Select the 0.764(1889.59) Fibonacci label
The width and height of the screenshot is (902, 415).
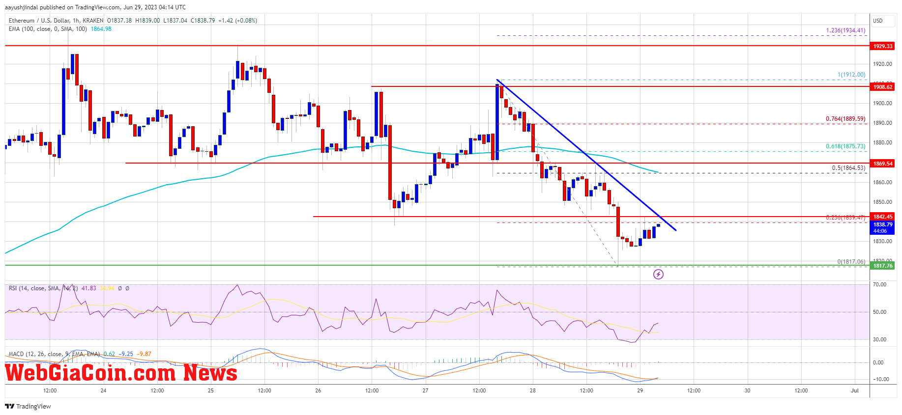(845, 119)
